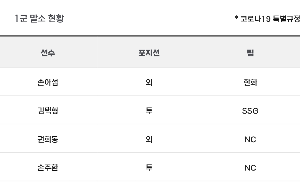Select player name 김택형
The height and width of the screenshot is (186, 300).
tap(48, 111)
